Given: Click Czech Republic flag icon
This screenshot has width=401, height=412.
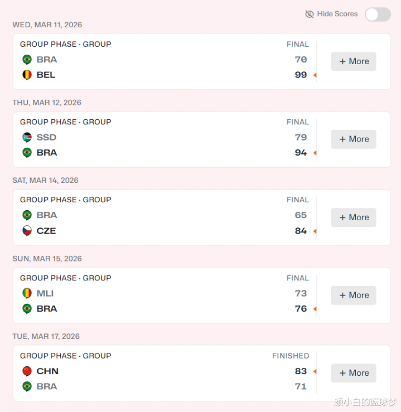Looking at the screenshot, I should (x=27, y=231).
